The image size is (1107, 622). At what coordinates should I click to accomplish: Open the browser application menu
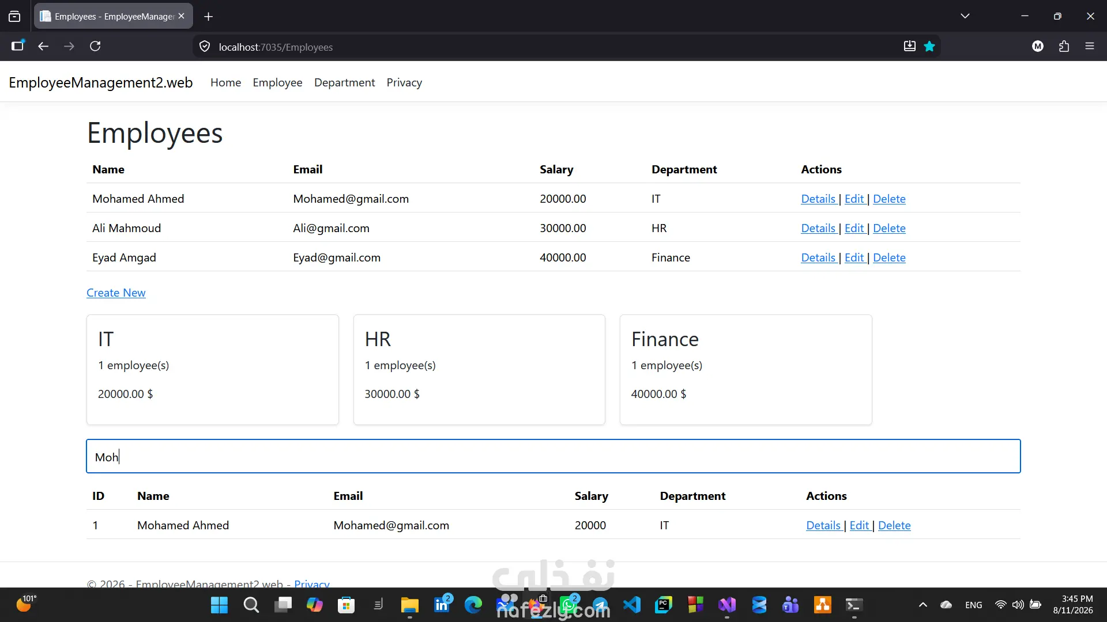click(x=1090, y=47)
